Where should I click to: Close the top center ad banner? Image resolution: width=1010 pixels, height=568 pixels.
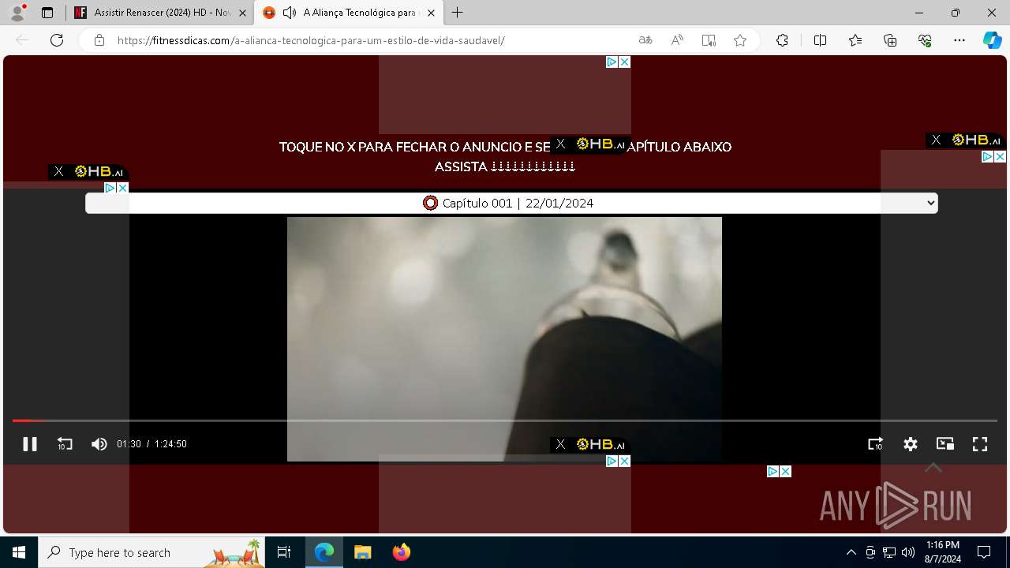coord(624,62)
